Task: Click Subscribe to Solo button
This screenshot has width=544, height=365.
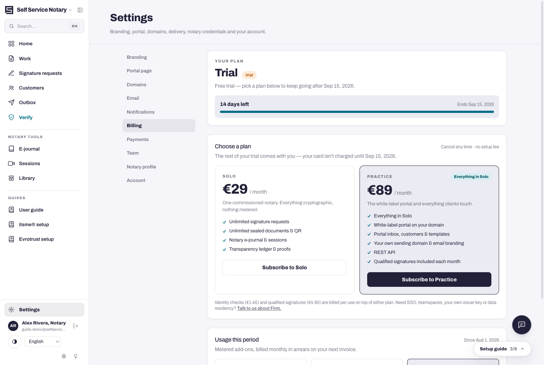Action: tap(285, 267)
